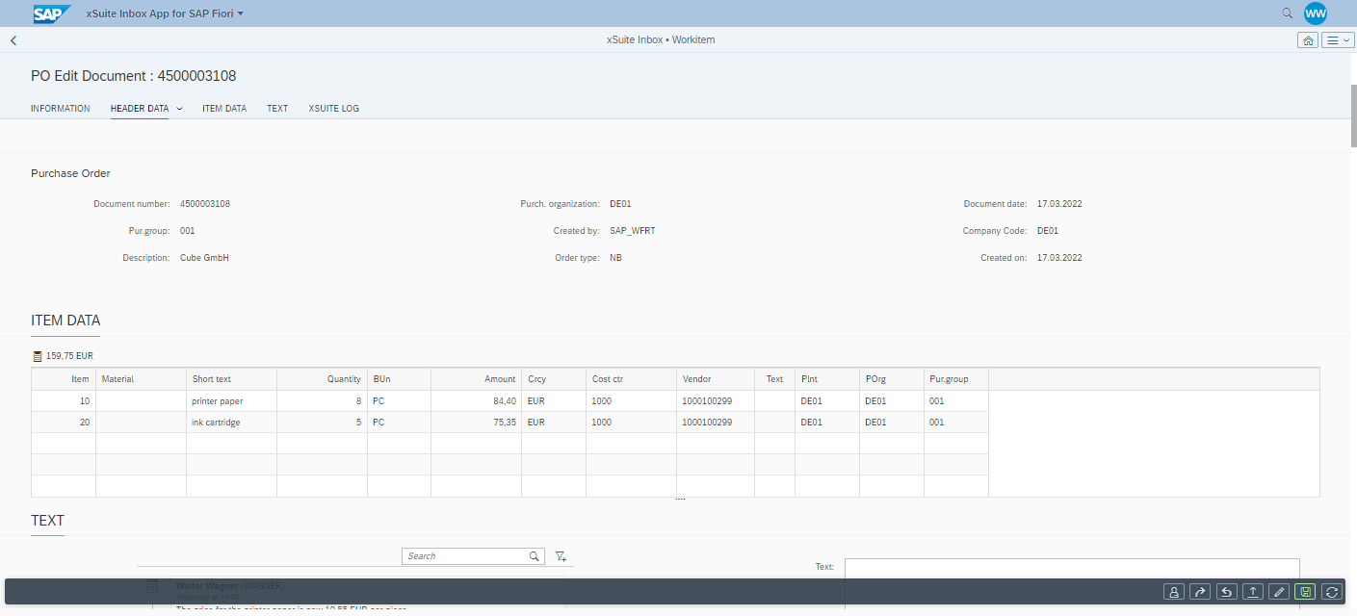The width and height of the screenshot is (1357, 616).
Task: Expand the Header Data tab dropdown arrow
Action: (x=180, y=109)
